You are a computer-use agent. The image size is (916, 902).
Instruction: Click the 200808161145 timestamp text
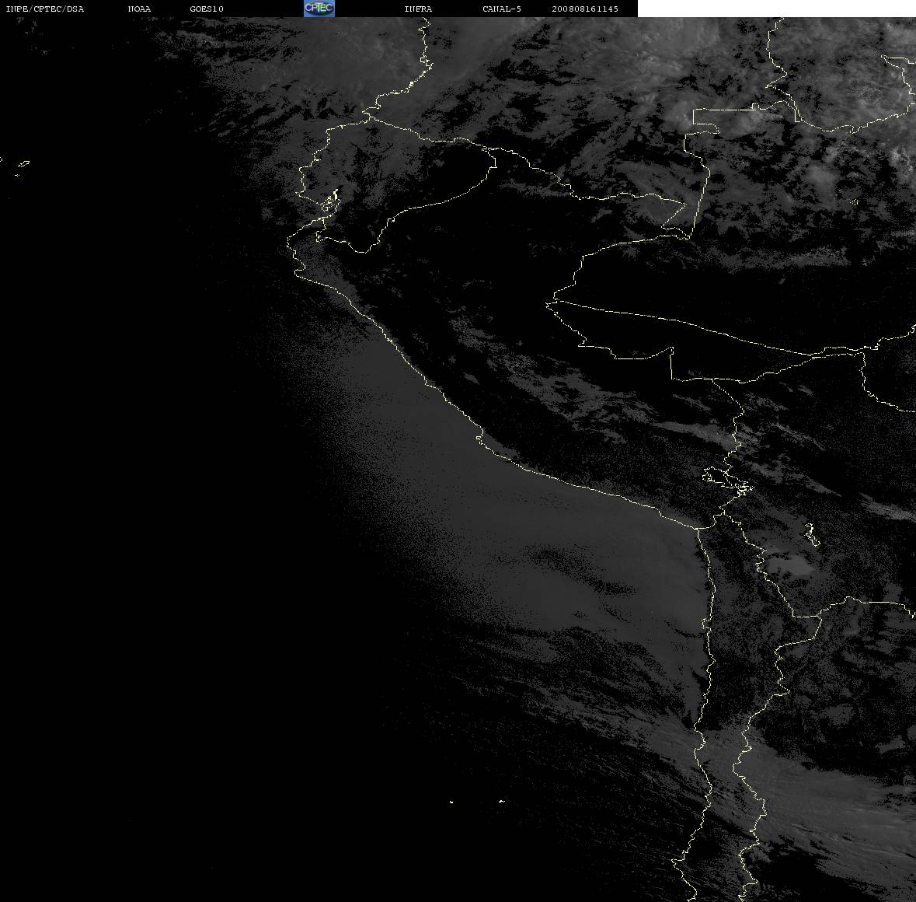tap(585, 9)
